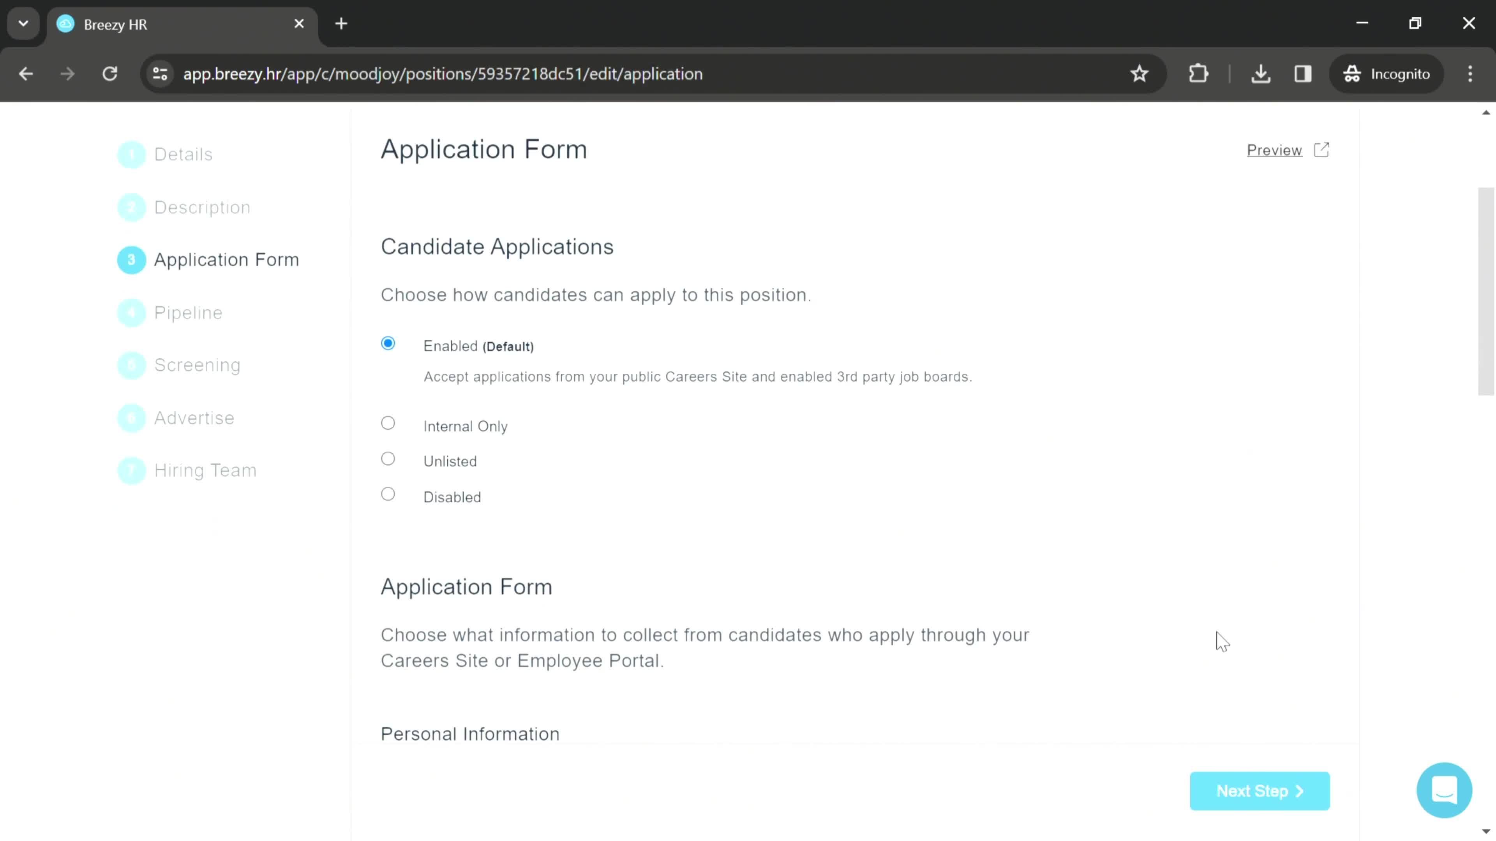Image resolution: width=1496 pixels, height=841 pixels.
Task: Select the Disabled radio button
Action: click(x=388, y=496)
